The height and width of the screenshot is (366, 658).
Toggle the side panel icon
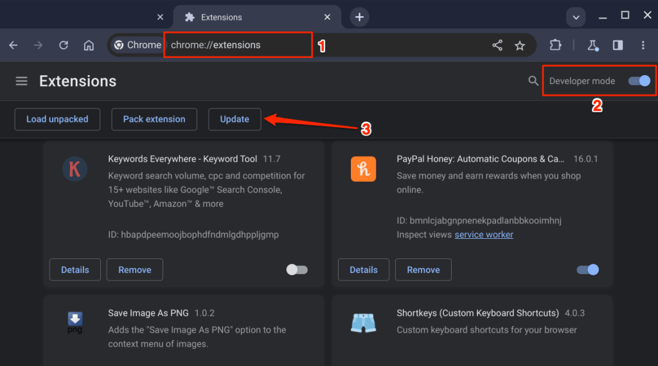coord(618,45)
